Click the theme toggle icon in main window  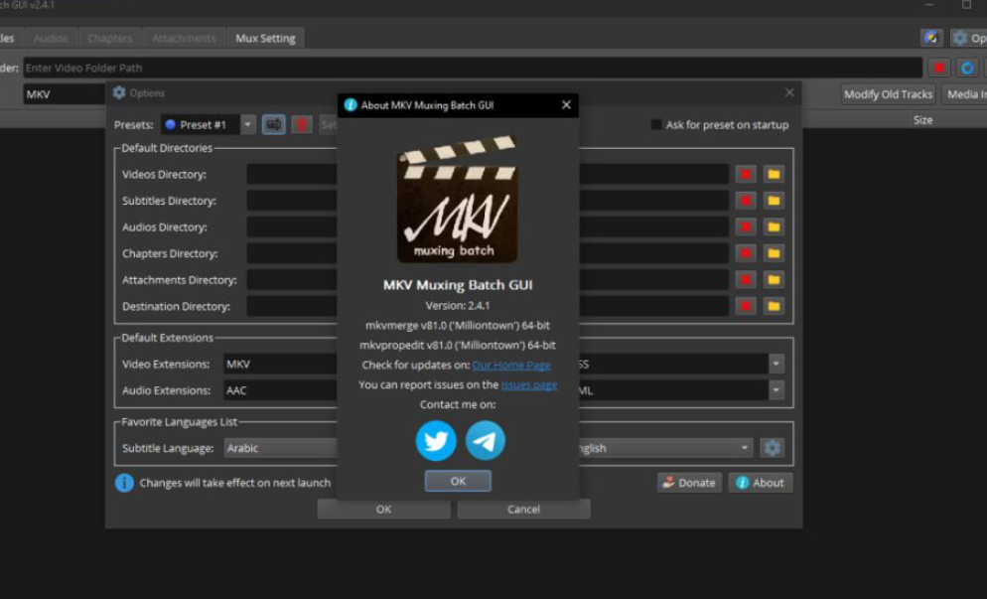click(931, 38)
